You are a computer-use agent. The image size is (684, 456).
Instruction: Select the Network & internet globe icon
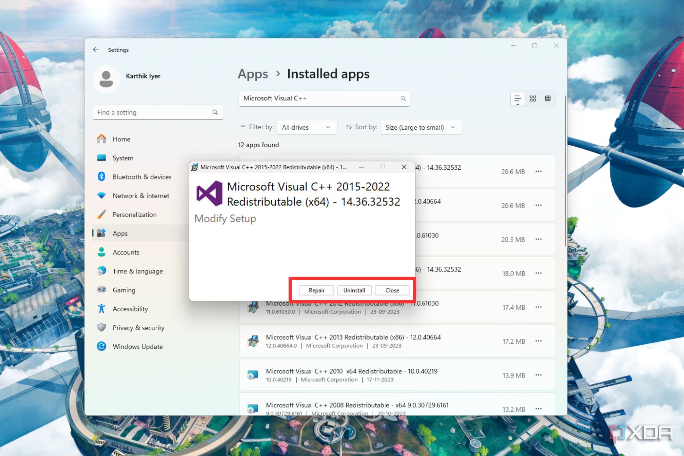click(101, 196)
